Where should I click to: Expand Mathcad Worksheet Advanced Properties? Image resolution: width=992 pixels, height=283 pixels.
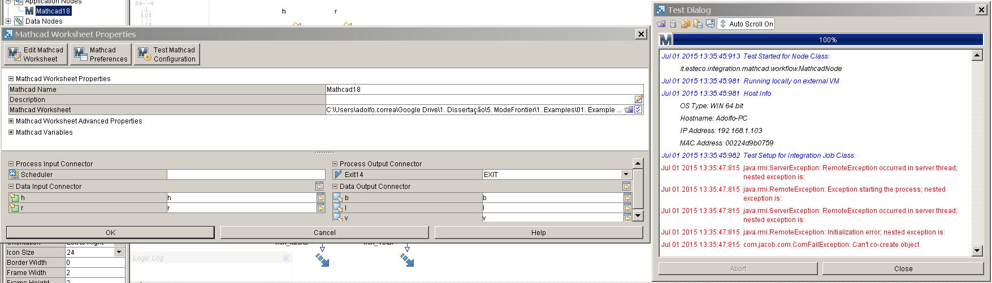tap(11, 121)
